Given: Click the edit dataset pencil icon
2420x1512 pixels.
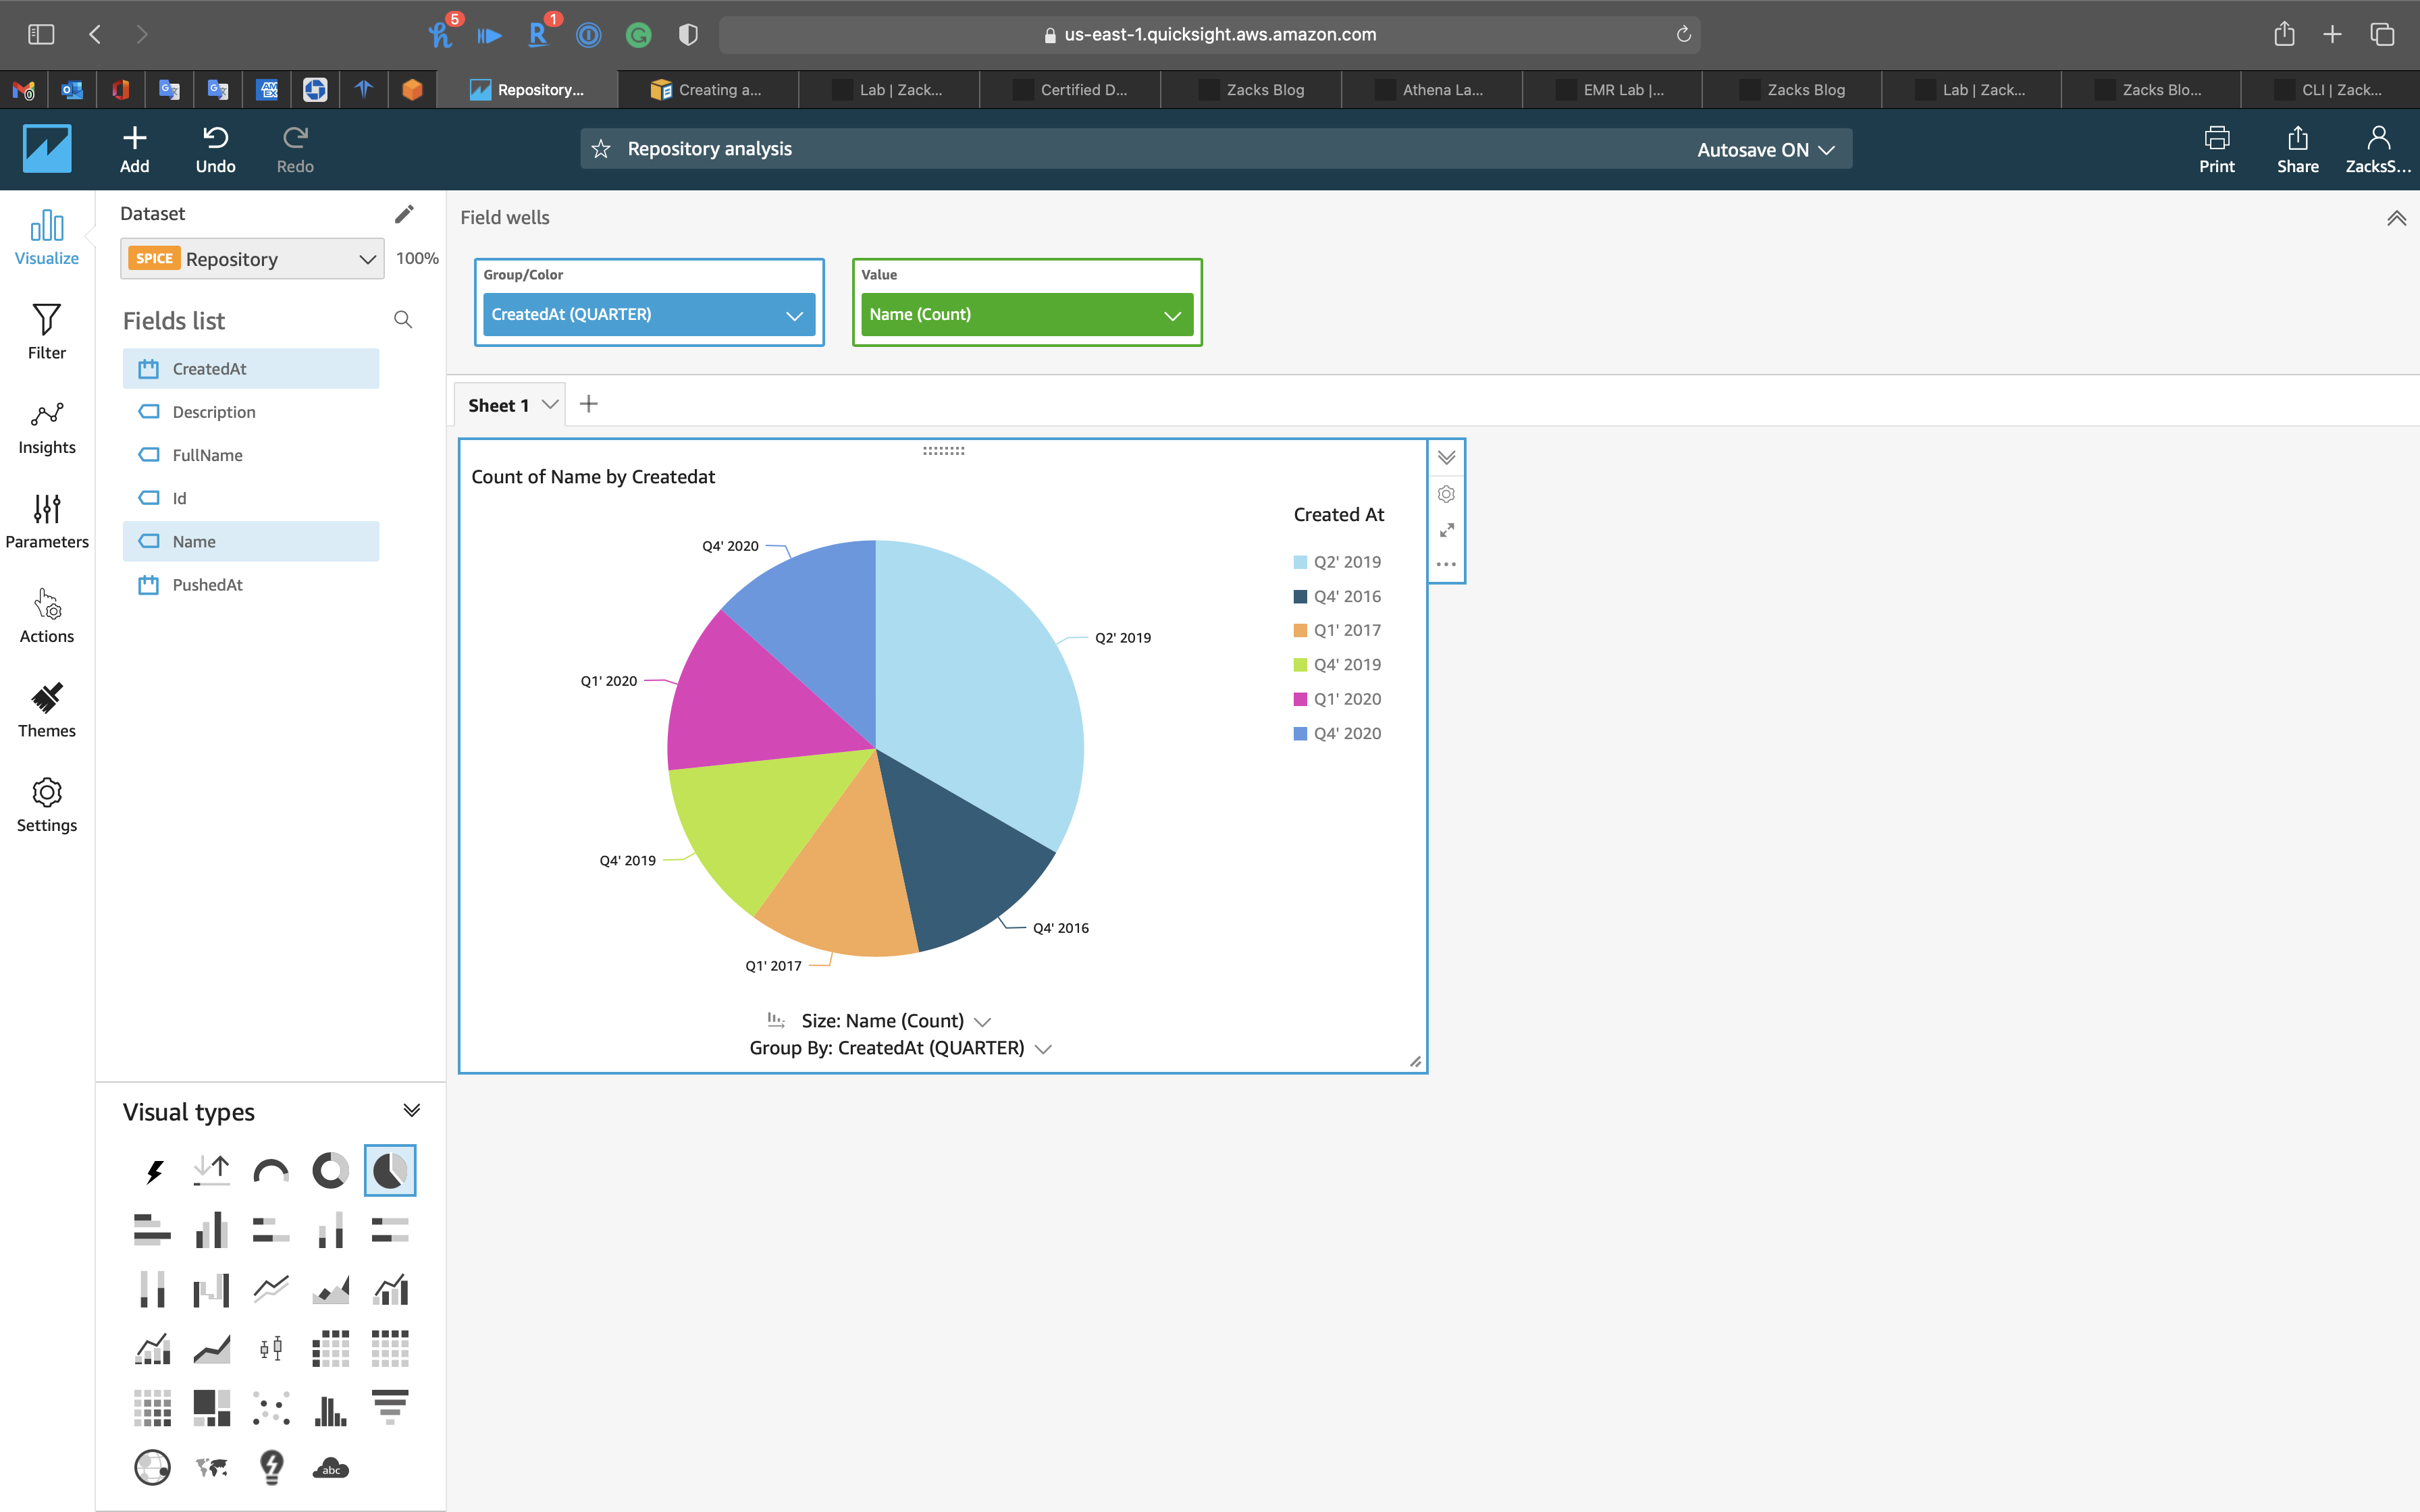Looking at the screenshot, I should tap(404, 214).
